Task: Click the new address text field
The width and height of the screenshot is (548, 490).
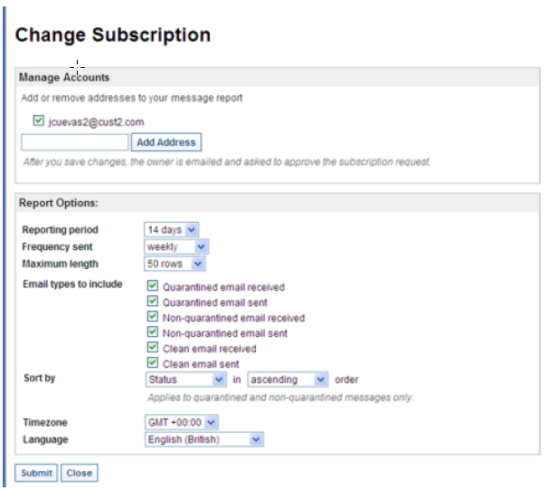Action: click(x=75, y=142)
